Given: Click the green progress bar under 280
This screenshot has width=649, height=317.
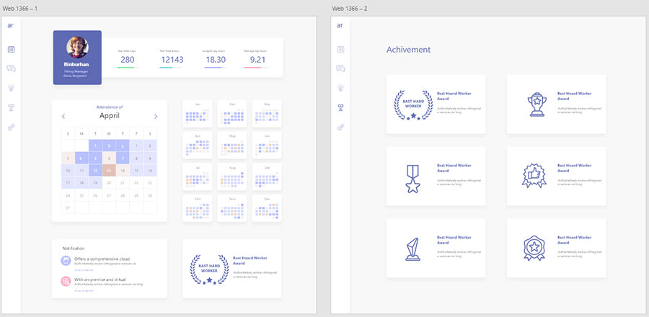Looking at the screenshot, I should tap(128, 68).
